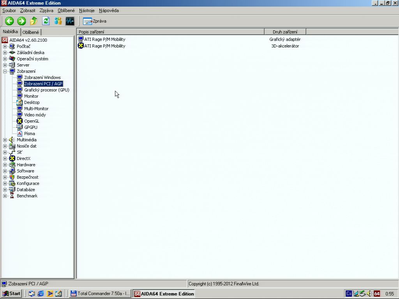Select Písma in the tree
Screen dimensions: 399x299
(x=30, y=134)
